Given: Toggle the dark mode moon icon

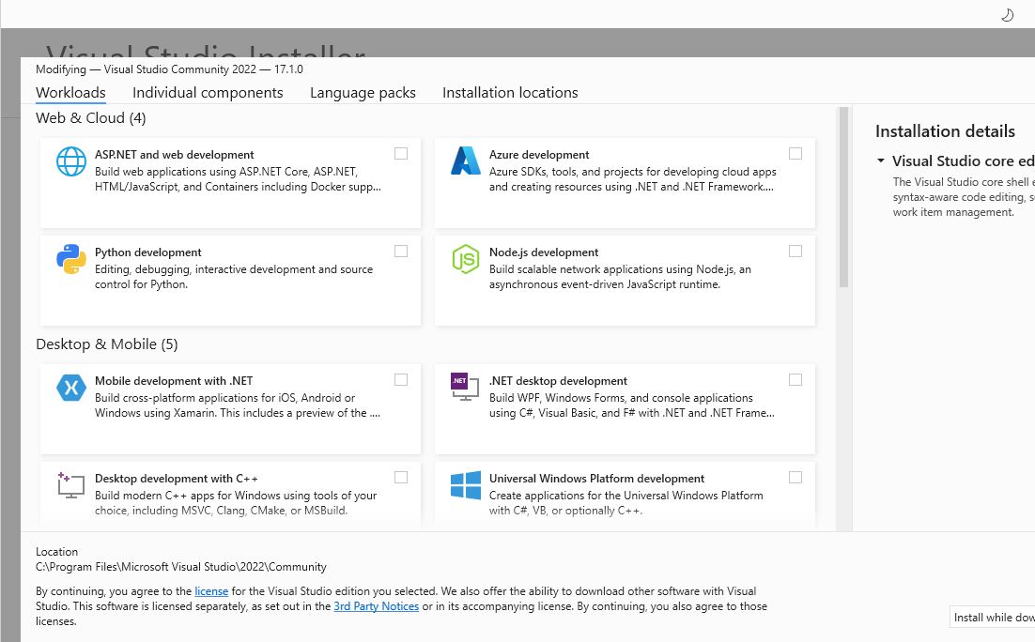Looking at the screenshot, I should pos(1007,14).
